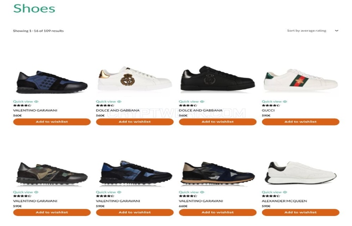Click Quick view eye icon for Alexander McQueen
The width and height of the screenshot is (352, 226).
(x=285, y=192)
